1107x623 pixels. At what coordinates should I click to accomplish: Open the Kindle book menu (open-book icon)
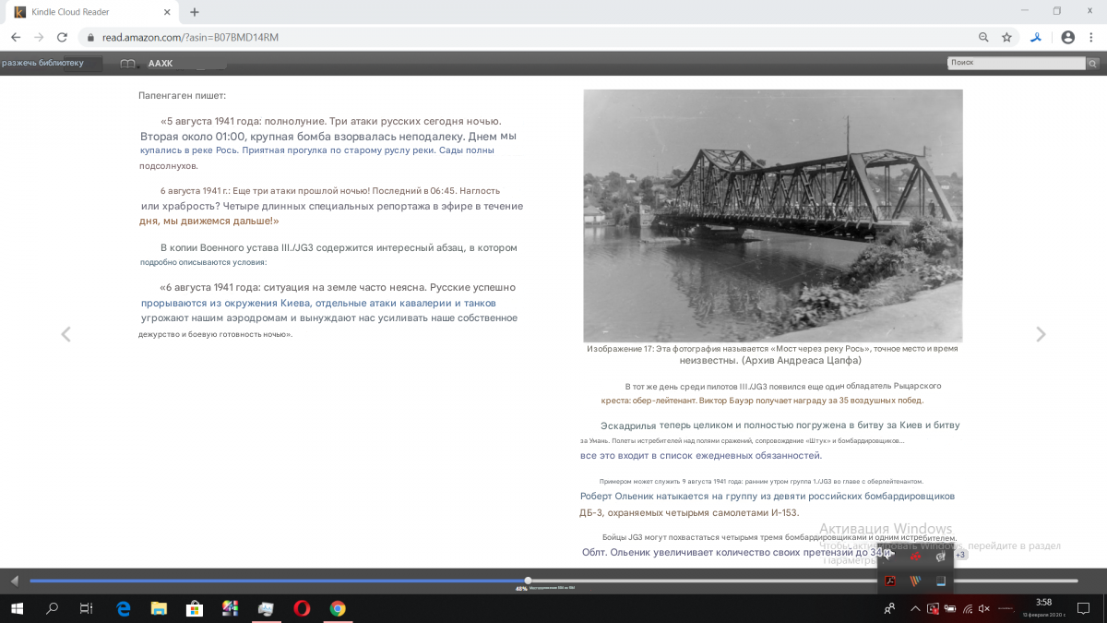[128, 64]
